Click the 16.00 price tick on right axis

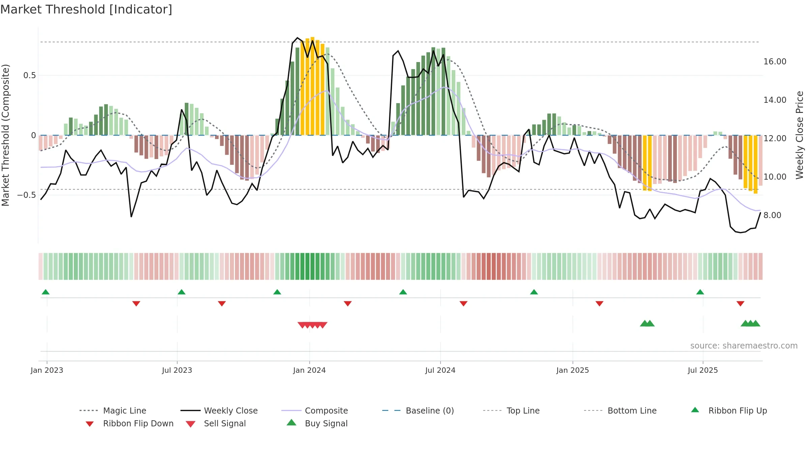tap(775, 61)
